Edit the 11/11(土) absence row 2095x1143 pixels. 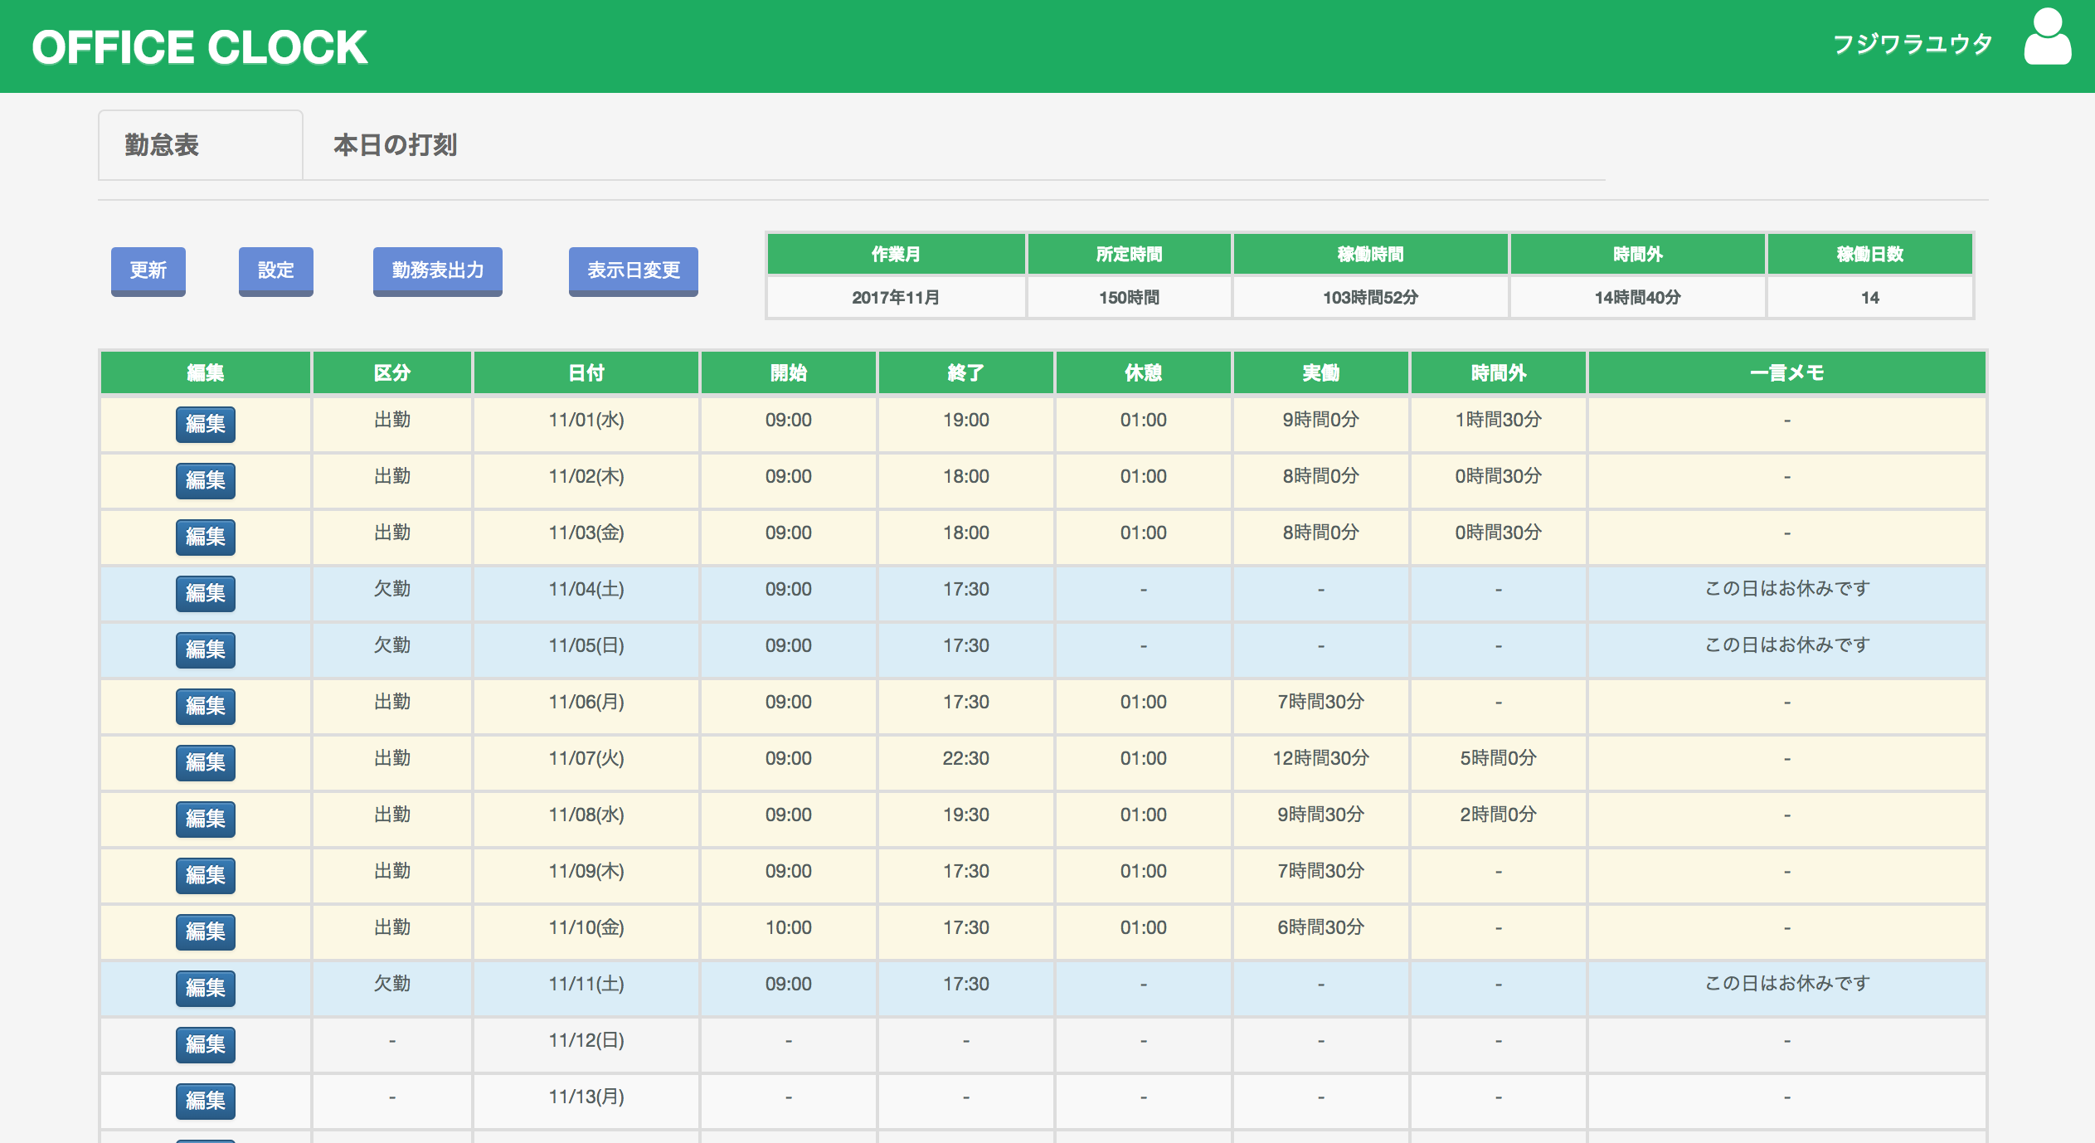coord(205,989)
